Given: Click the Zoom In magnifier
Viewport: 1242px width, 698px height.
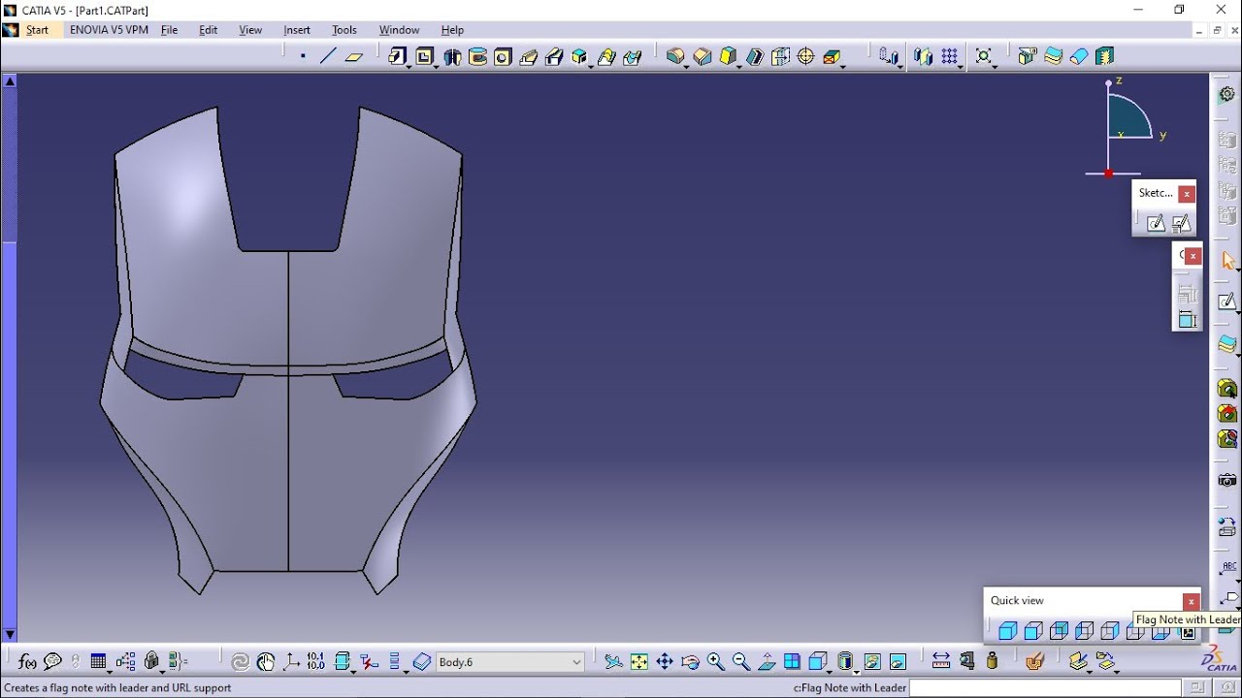Looking at the screenshot, I should coord(716,662).
